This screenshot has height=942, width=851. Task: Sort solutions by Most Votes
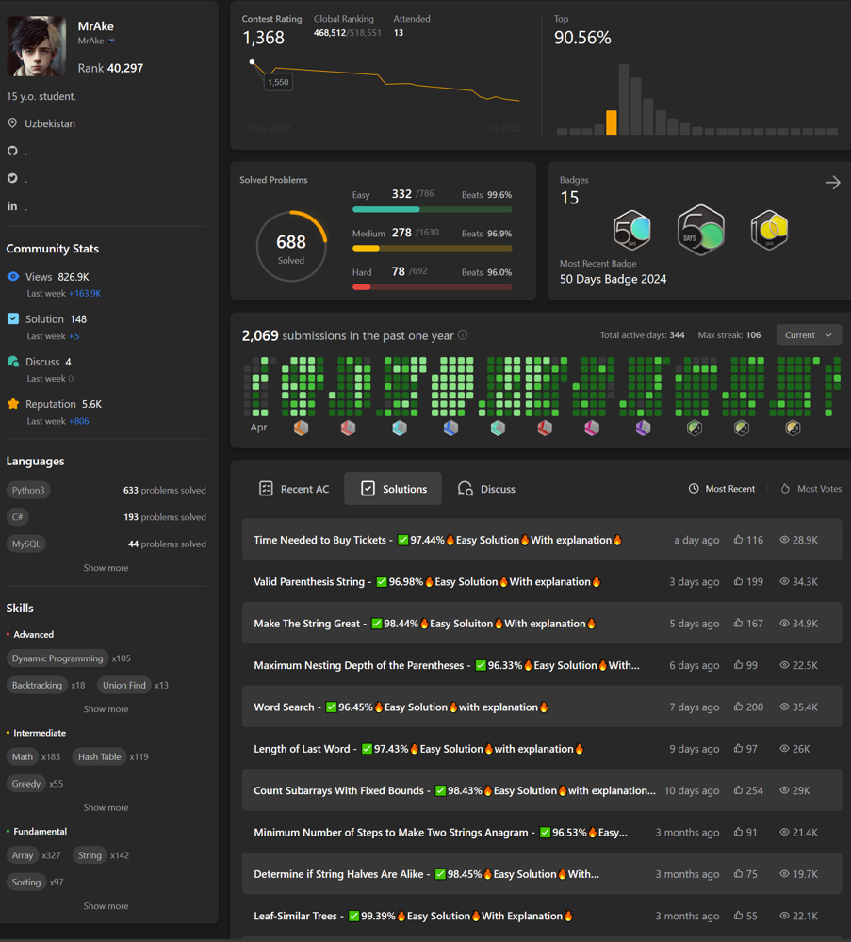(810, 489)
